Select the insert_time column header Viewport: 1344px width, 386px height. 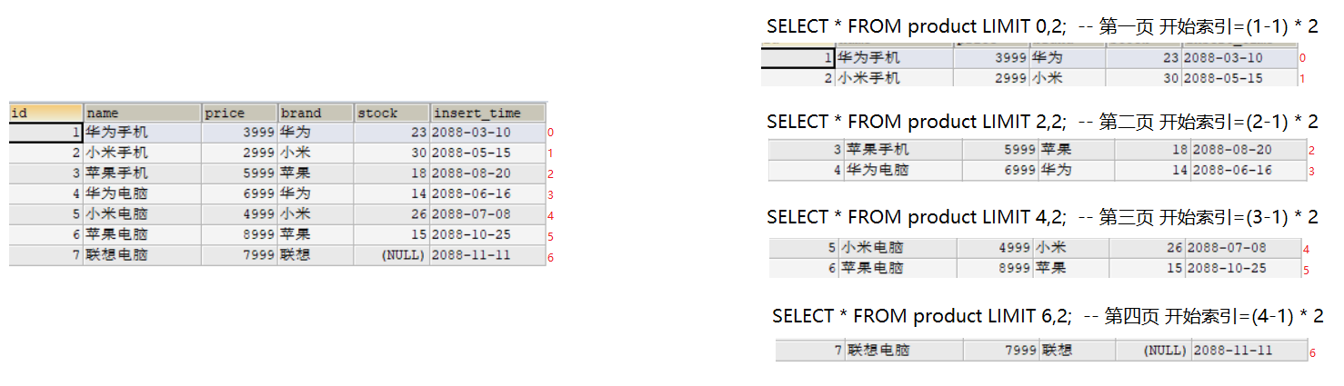click(x=487, y=113)
